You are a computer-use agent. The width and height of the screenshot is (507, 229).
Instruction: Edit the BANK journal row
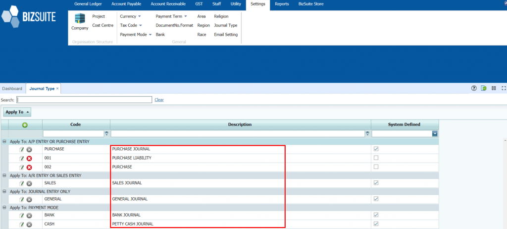tap(22, 216)
